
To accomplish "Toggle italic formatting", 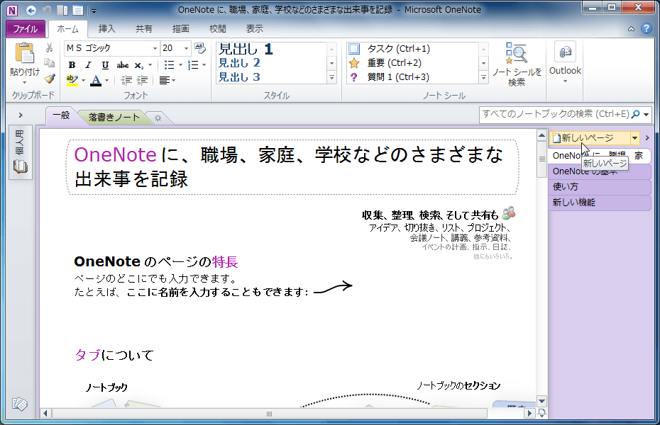I will click(88, 65).
